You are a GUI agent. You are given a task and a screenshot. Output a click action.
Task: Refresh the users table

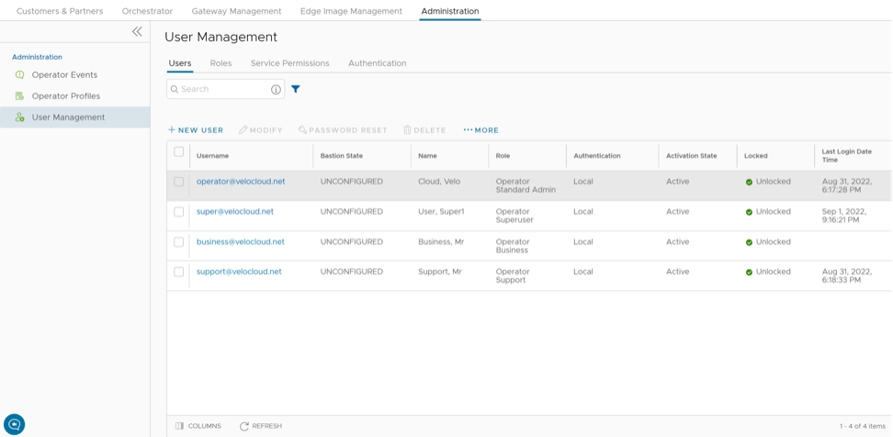click(x=261, y=426)
